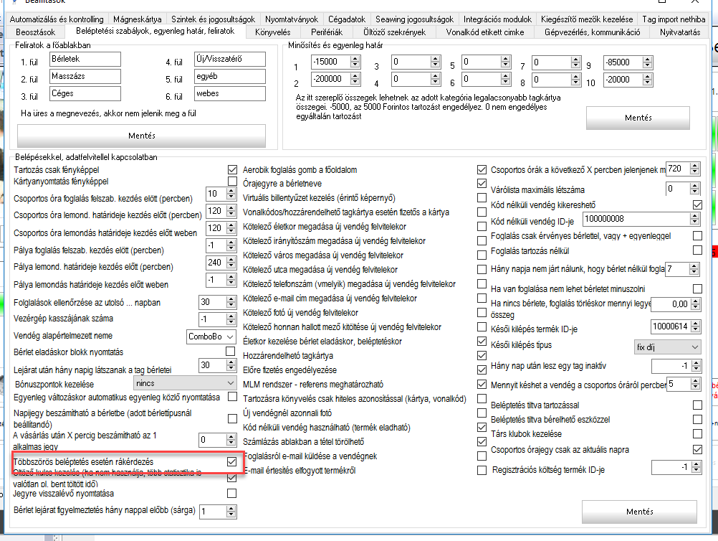
Task: Switch to the Mágneskártya tab
Action: [138, 19]
